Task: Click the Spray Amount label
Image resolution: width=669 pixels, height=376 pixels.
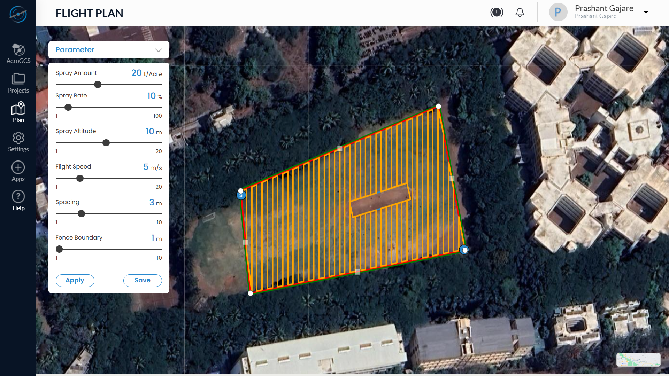Action: [x=76, y=73]
